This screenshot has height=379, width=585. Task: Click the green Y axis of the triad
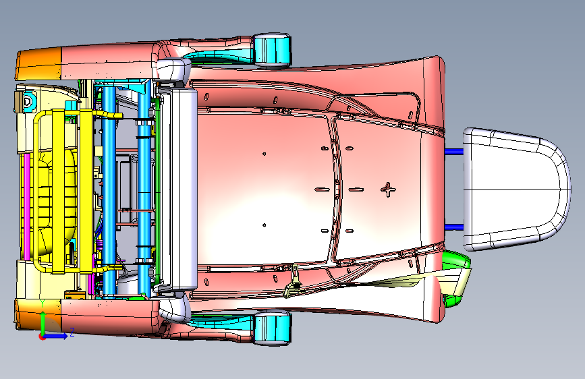(43, 324)
